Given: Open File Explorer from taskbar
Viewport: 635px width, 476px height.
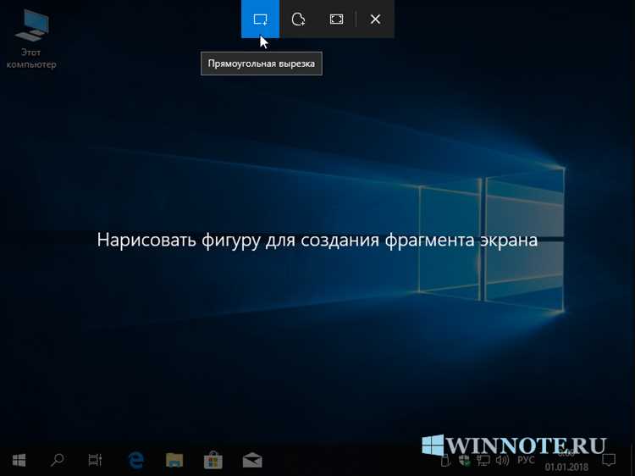Looking at the screenshot, I should [174, 461].
